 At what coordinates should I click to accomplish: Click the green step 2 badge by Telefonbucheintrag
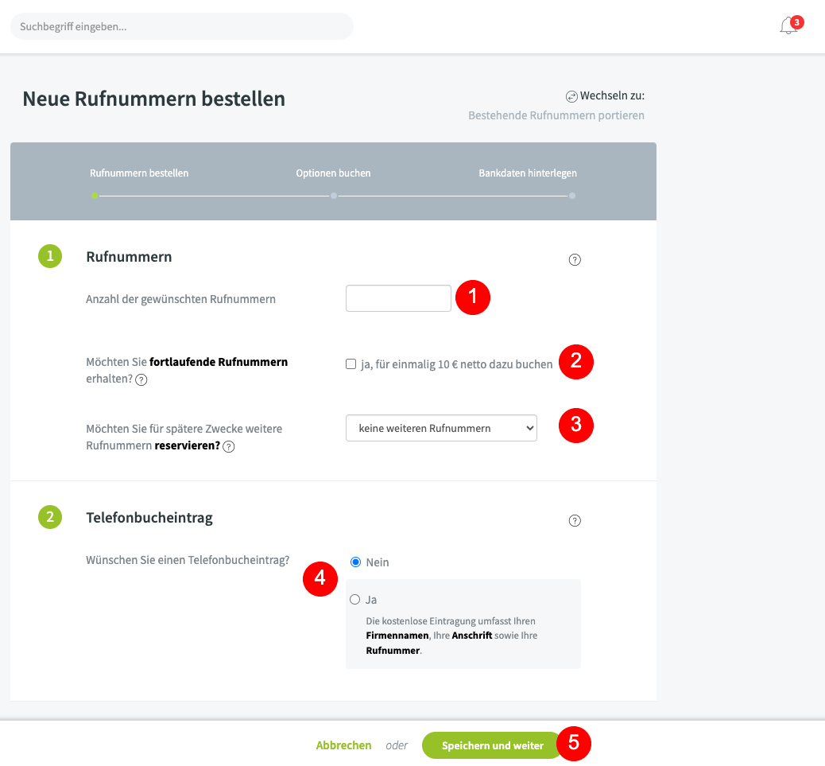[x=50, y=517]
